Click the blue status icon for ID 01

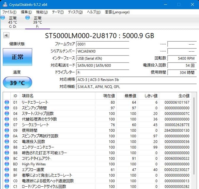7,102
